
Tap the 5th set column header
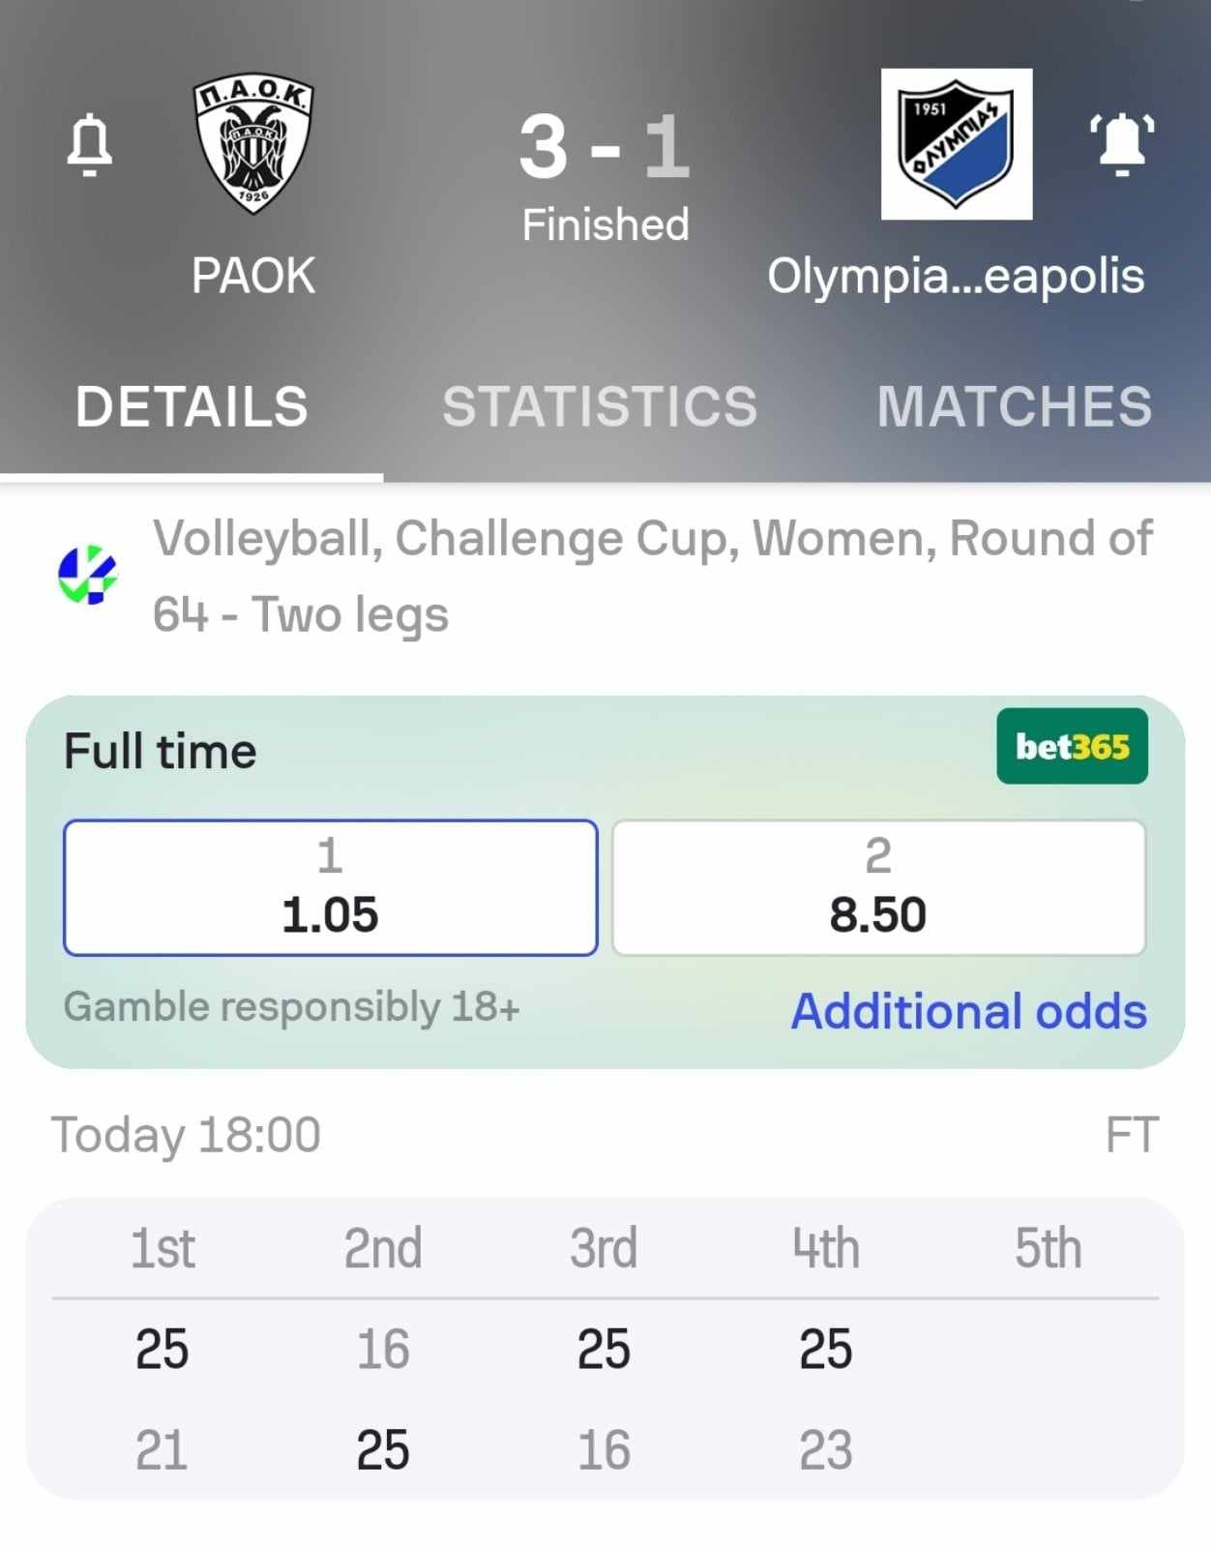(1048, 1248)
